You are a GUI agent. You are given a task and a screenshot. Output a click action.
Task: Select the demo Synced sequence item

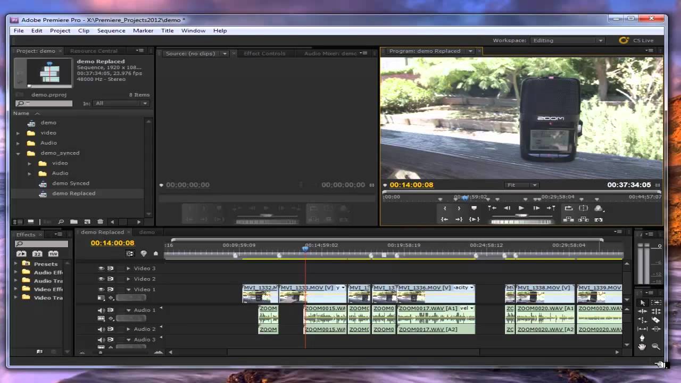[x=71, y=184]
